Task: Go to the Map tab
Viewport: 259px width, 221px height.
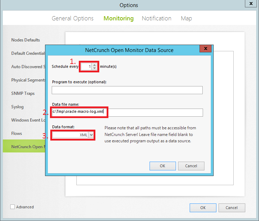Action: pos(186,18)
